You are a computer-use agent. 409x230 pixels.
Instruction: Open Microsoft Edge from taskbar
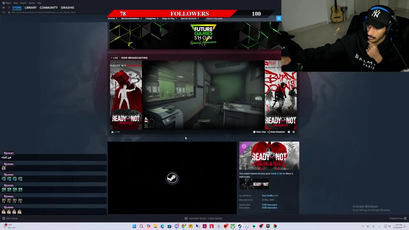click(x=162, y=226)
